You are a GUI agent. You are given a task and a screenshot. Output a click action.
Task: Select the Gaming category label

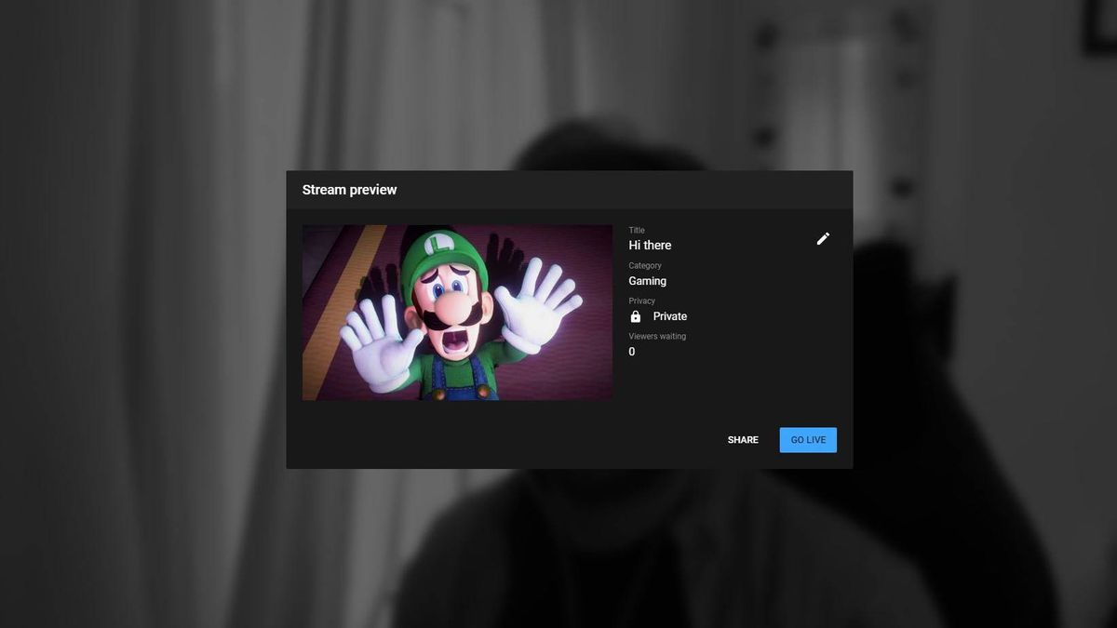647,280
